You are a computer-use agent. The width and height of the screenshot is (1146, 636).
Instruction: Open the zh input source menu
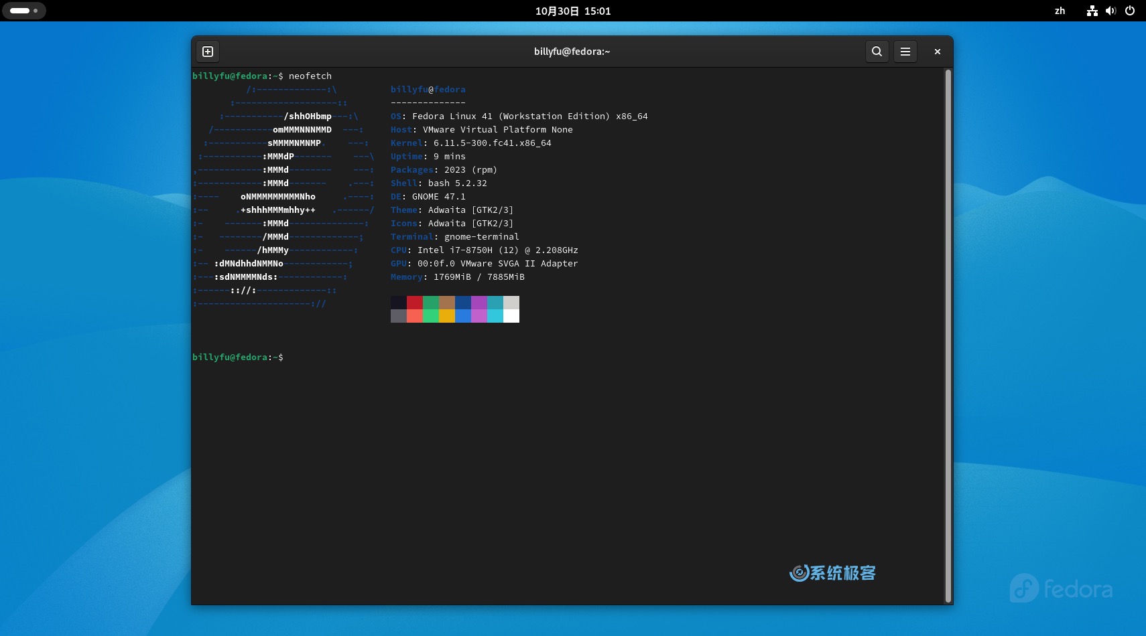(1060, 11)
